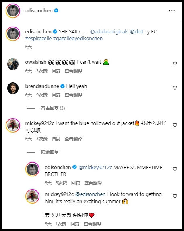Like owaishsb's "I can't wait" comment
The height and width of the screenshot is (231, 184).
(x=175, y=63)
